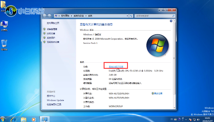
Task: Close the System window
Action: (172, 10)
